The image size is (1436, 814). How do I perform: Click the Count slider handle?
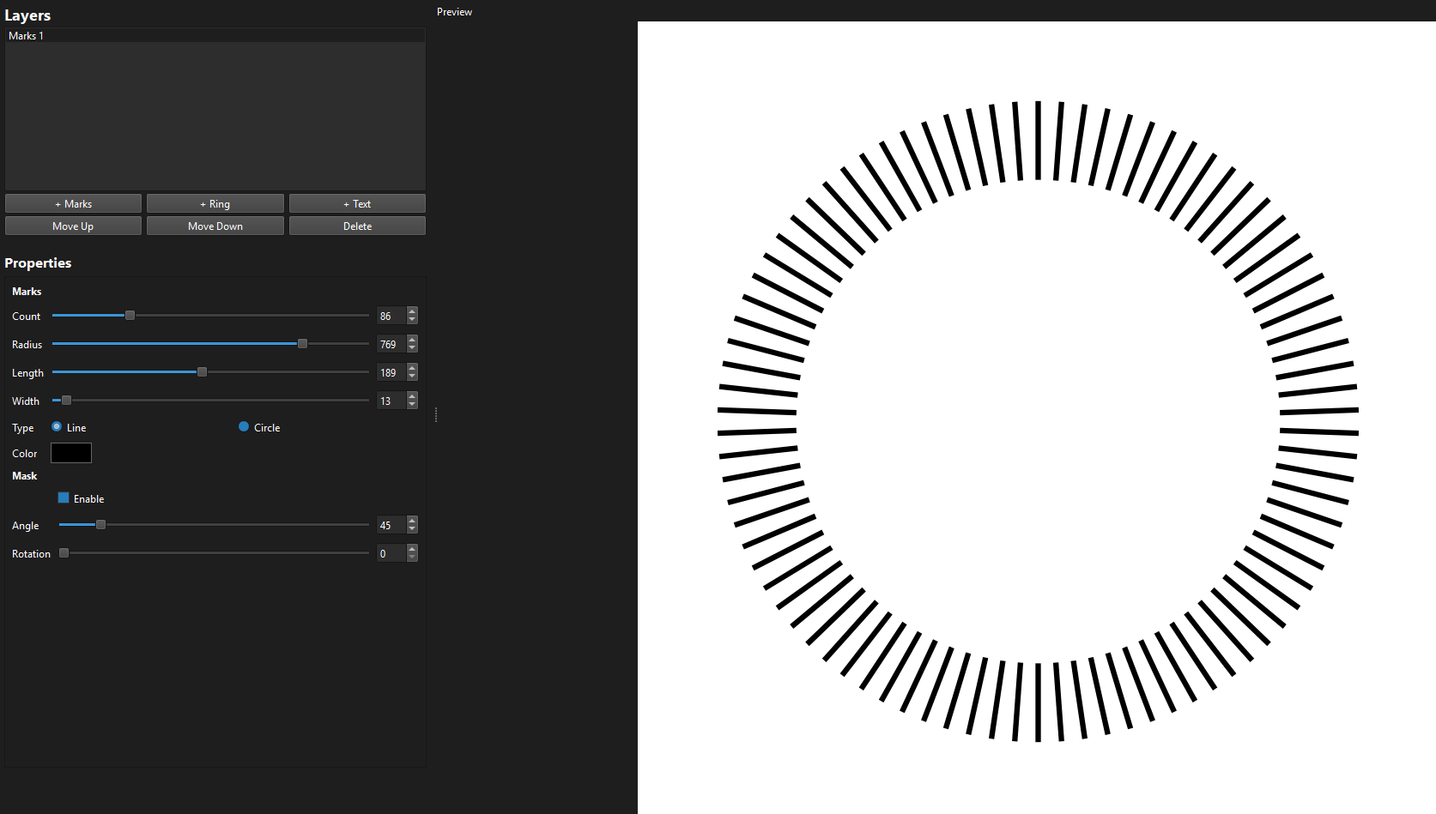pyautogui.click(x=130, y=316)
